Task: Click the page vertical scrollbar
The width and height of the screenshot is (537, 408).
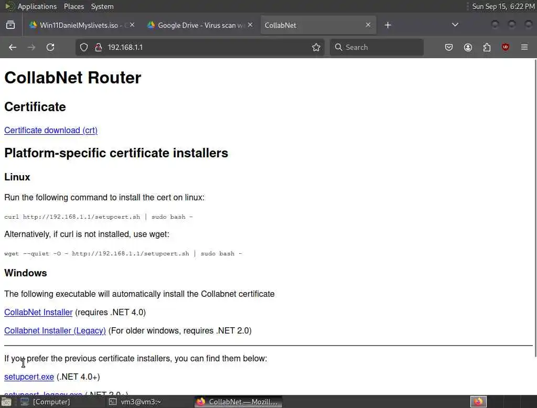Action: 535,208
